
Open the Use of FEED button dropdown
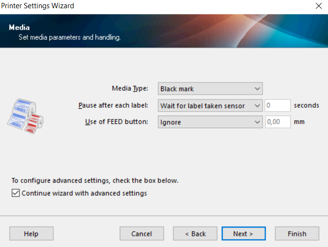pyautogui.click(x=210, y=122)
